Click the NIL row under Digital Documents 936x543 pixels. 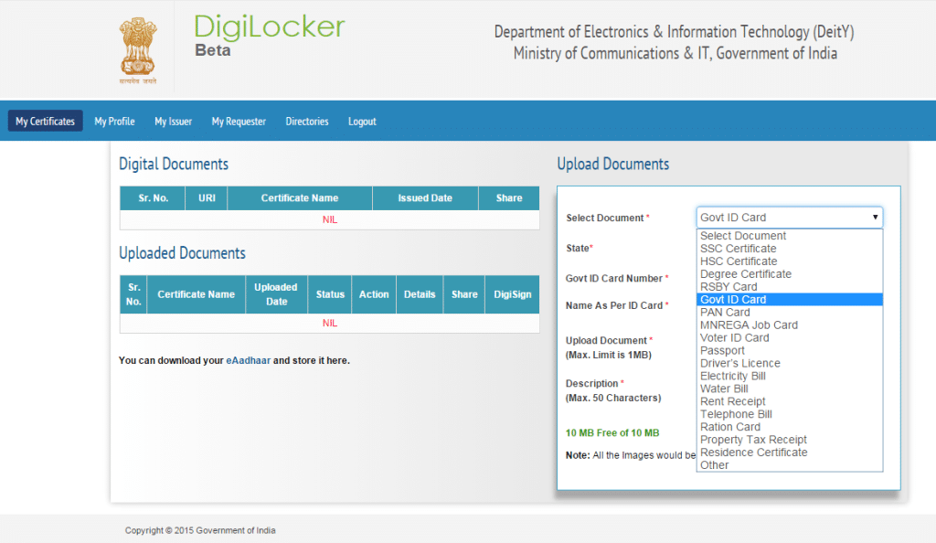tap(329, 219)
